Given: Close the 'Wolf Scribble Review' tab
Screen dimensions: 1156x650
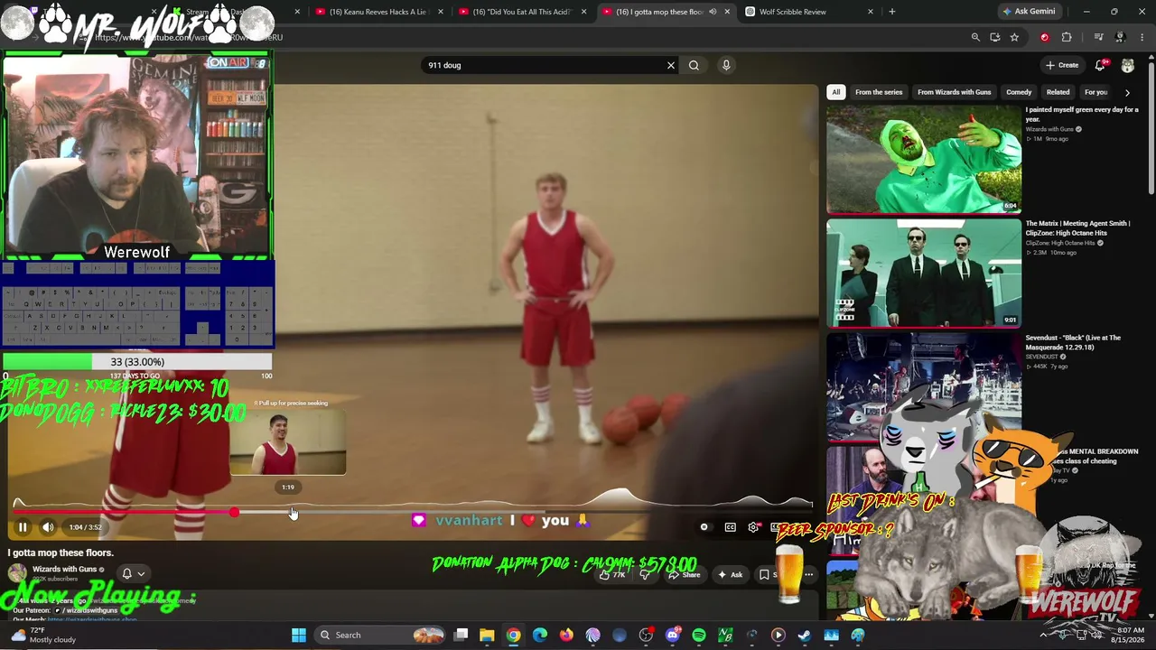Looking at the screenshot, I should (x=871, y=12).
